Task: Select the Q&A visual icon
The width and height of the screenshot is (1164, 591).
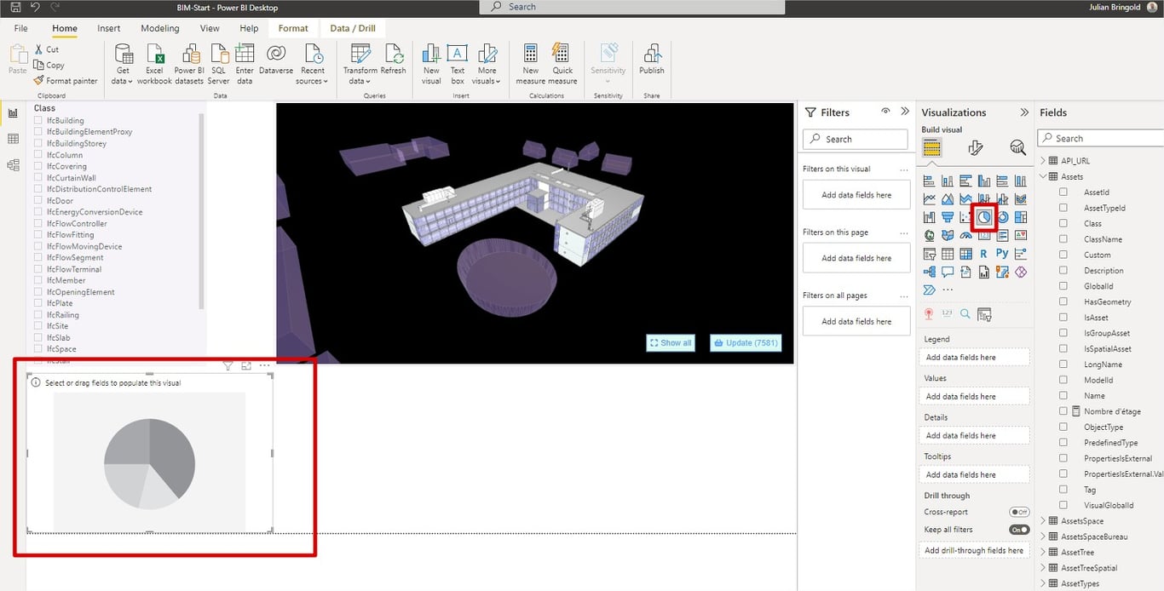Action: (x=948, y=273)
